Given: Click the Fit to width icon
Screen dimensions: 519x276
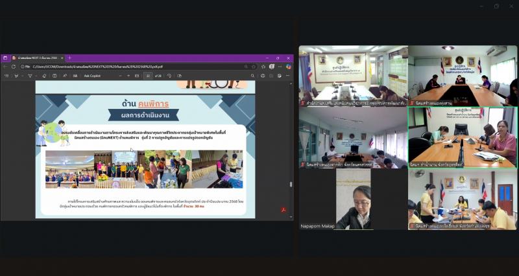Looking at the screenshot, I should point(137,76).
